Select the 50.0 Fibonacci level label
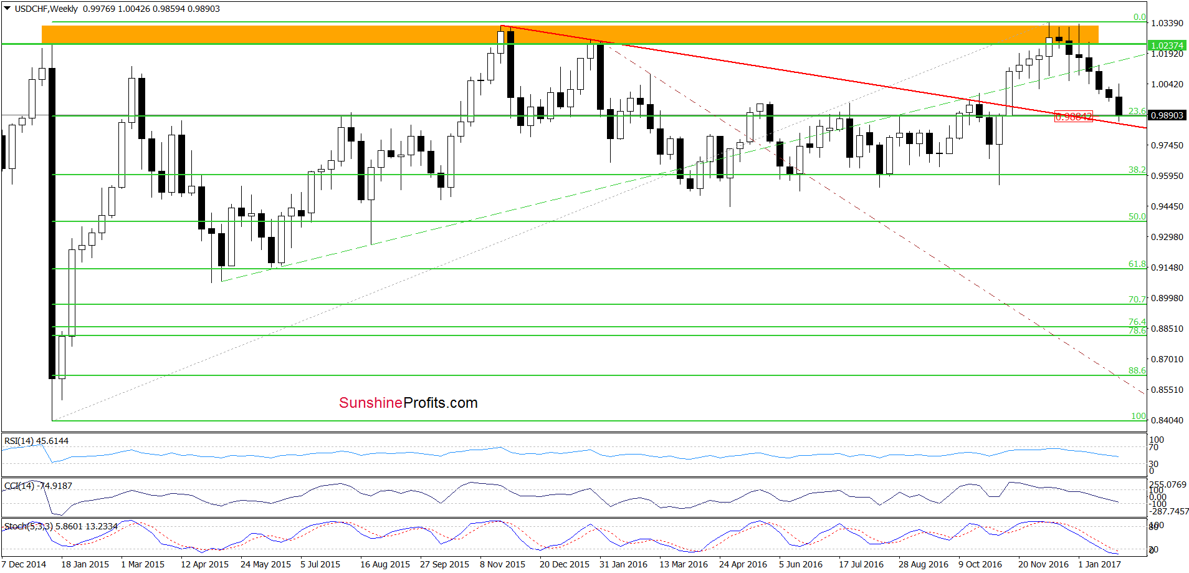This screenshot has height=573, width=1189. click(x=1137, y=216)
